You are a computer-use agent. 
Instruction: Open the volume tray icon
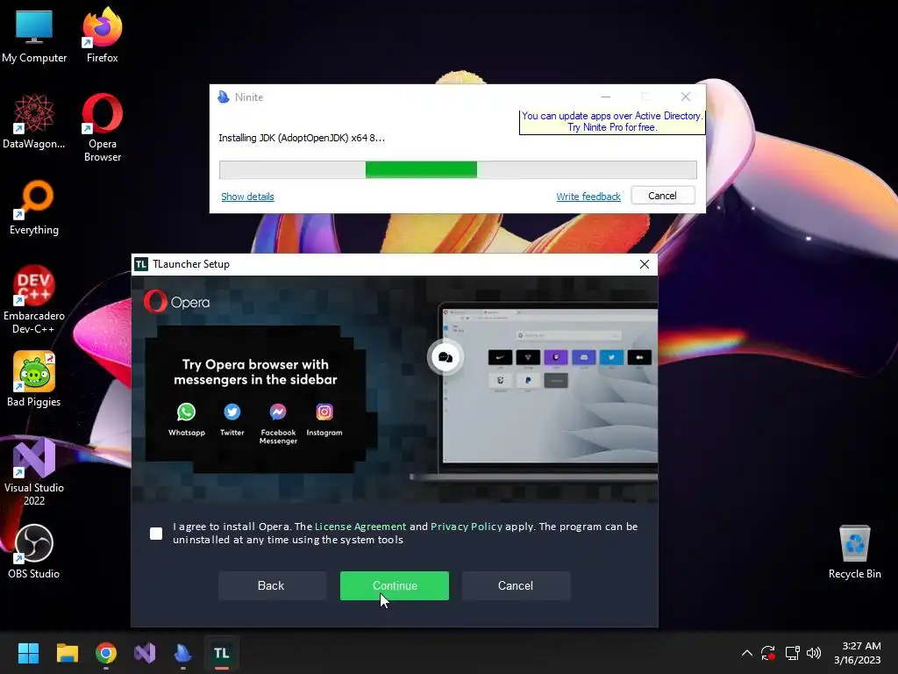point(813,653)
